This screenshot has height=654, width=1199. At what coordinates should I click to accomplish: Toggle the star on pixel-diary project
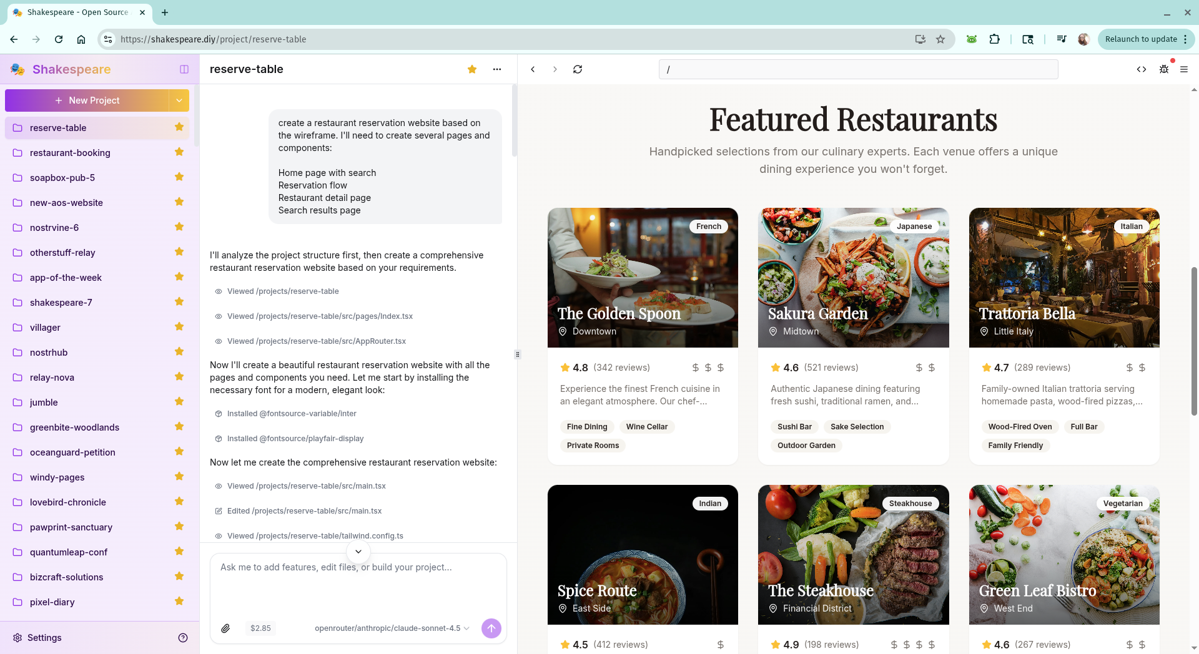pyautogui.click(x=179, y=602)
